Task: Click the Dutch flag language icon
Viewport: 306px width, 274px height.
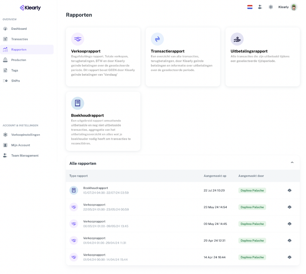Action: click(x=250, y=7)
